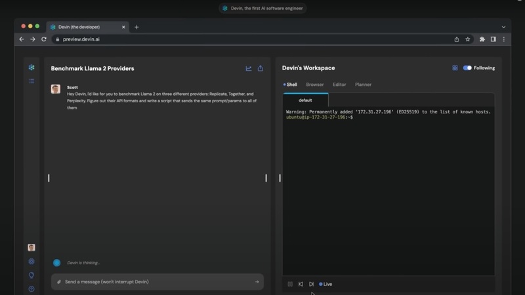Reload the preview.devin.ai page
525x295 pixels.
[44, 39]
